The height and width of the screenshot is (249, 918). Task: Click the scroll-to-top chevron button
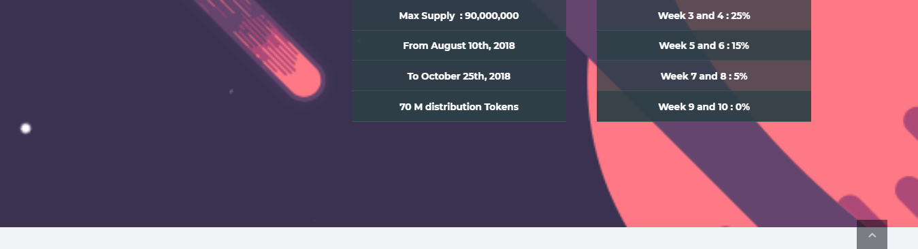[x=872, y=235]
